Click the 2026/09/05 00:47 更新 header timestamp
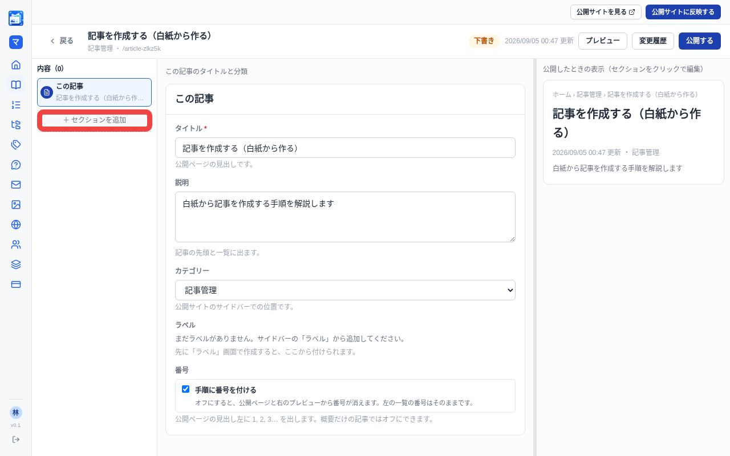 pos(539,41)
